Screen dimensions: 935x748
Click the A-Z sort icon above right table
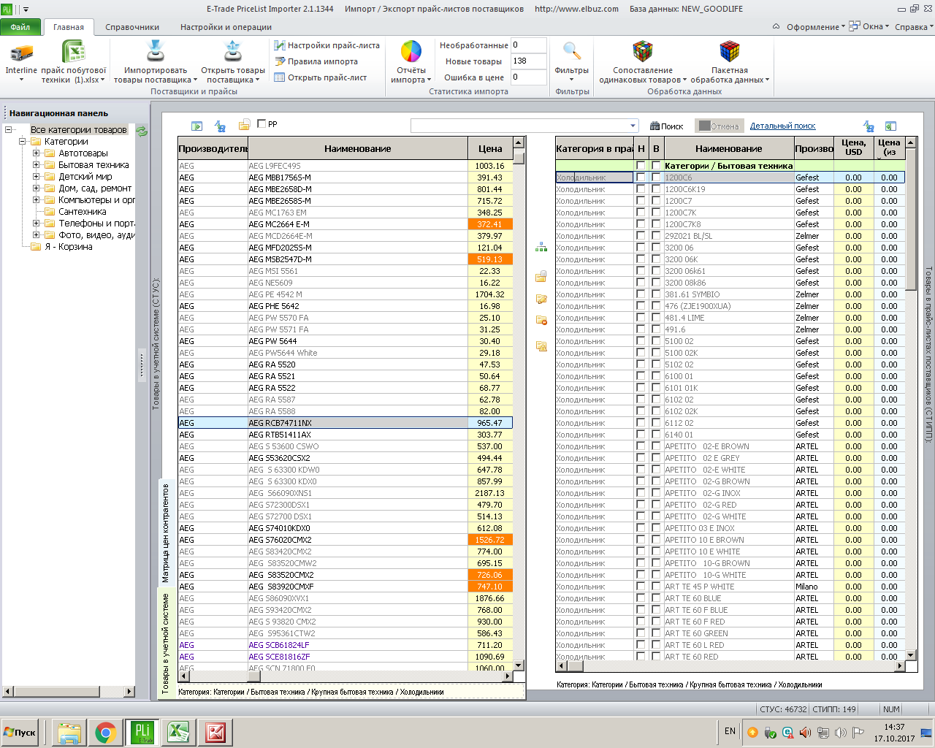pyautogui.click(x=869, y=126)
